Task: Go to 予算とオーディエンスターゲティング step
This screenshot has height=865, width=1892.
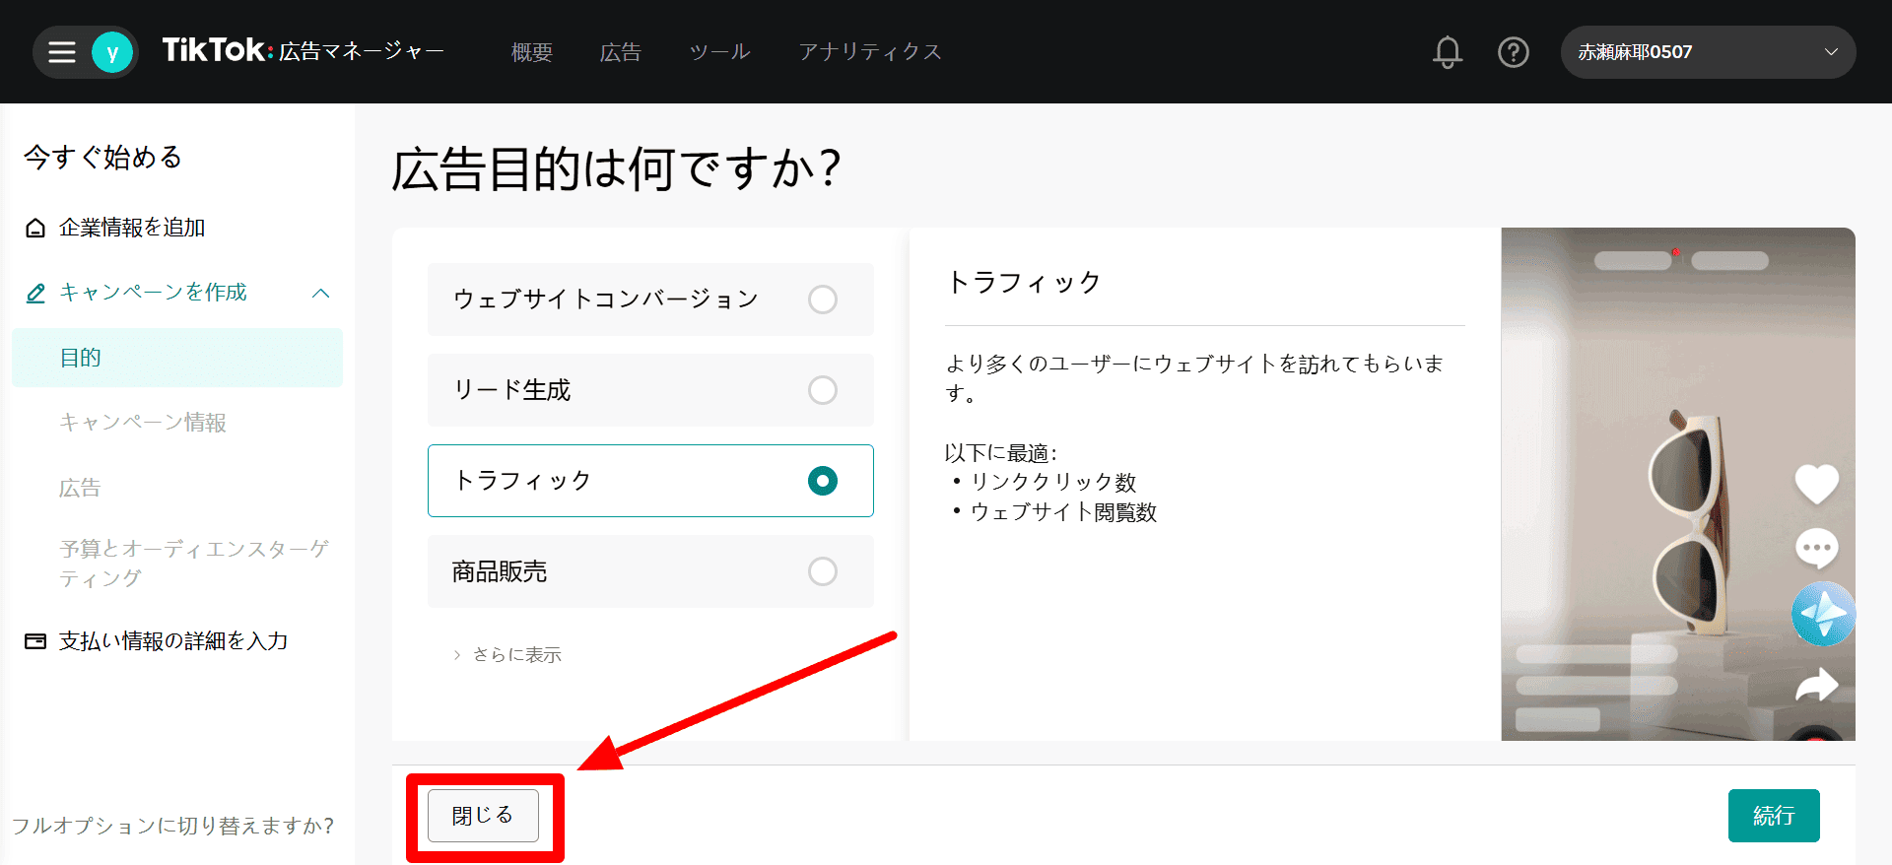Action: pos(194,564)
